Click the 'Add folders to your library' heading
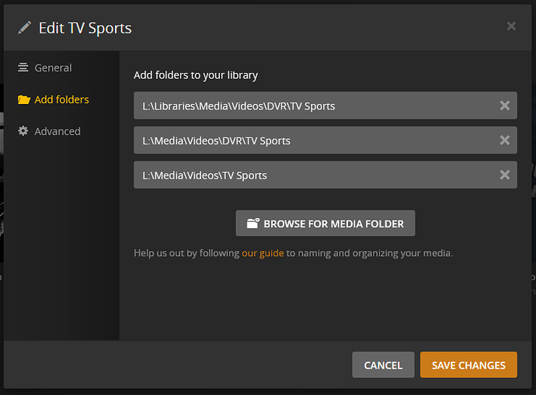The image size is (536, 395). pos(196,75)
